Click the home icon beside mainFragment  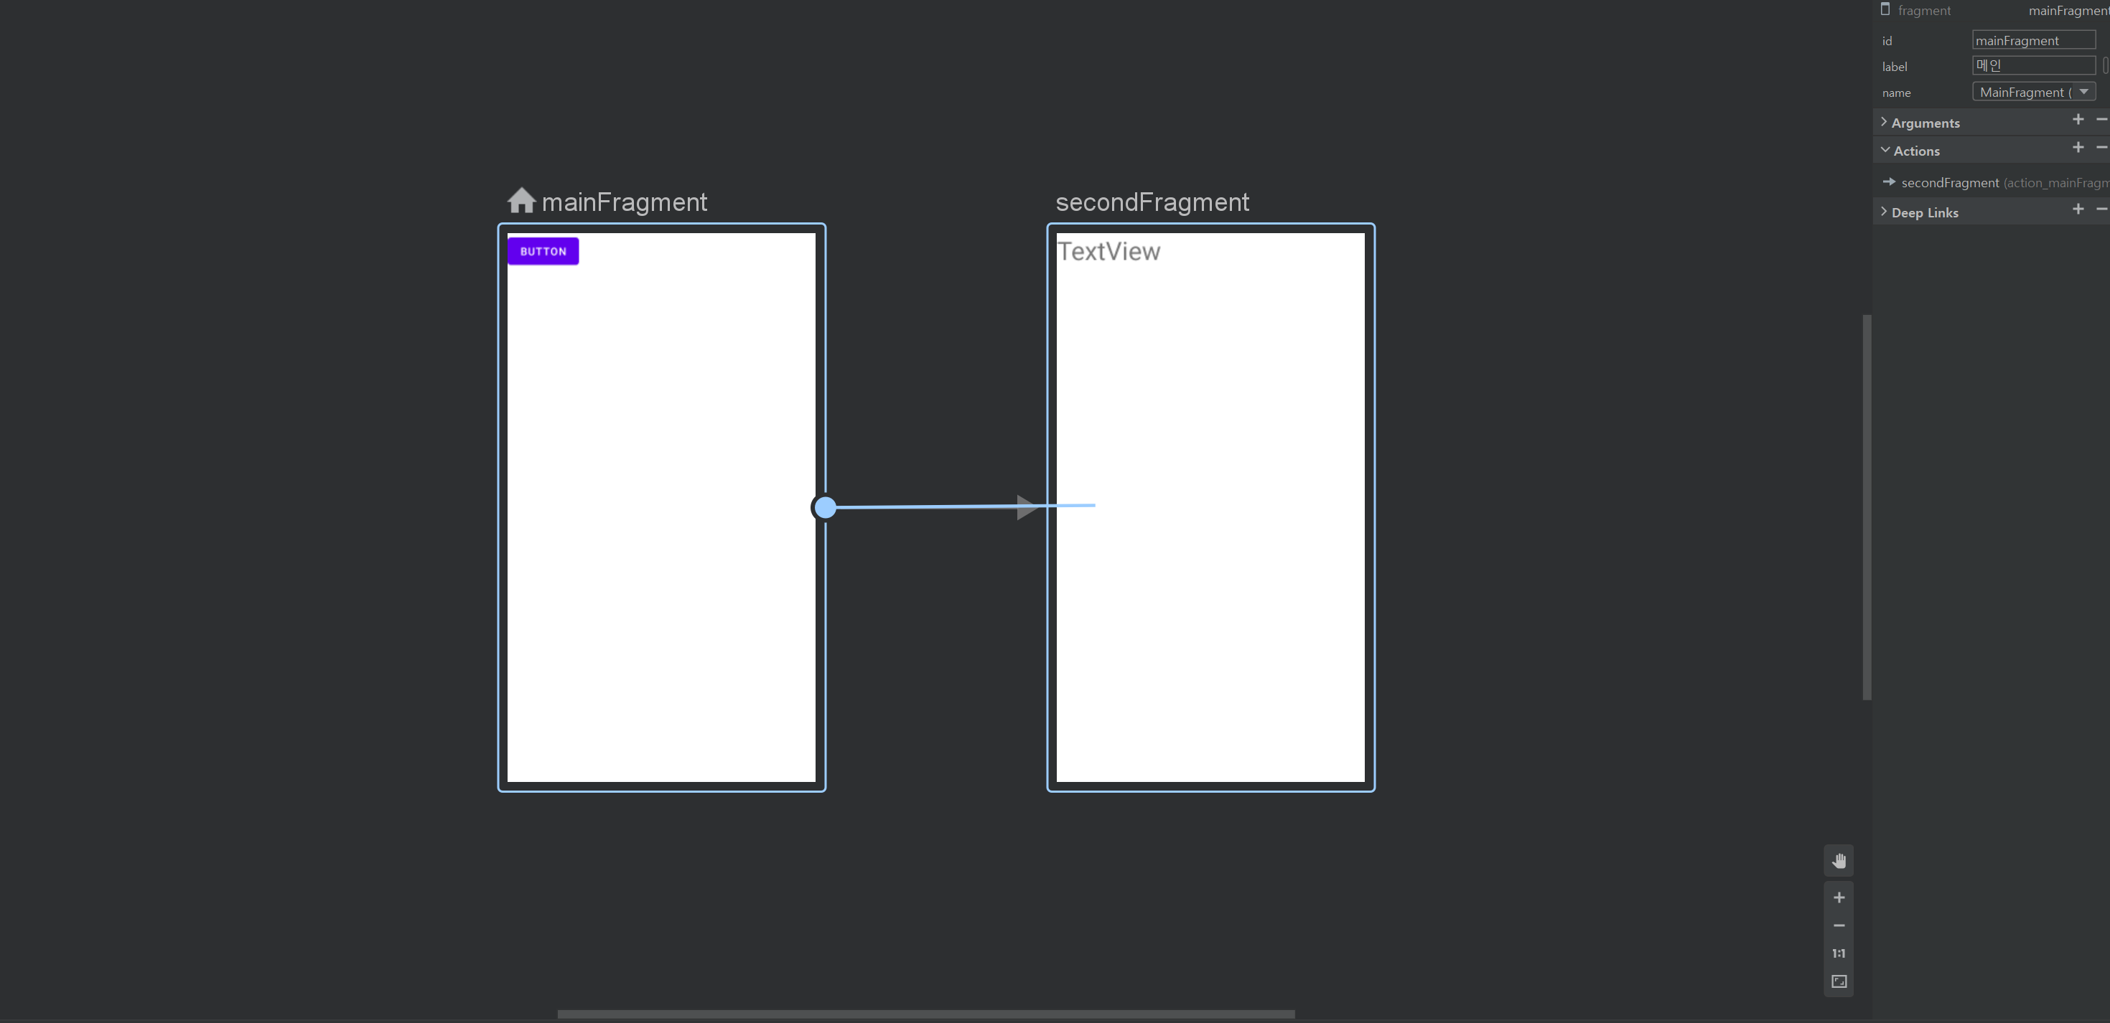point(521,200)
